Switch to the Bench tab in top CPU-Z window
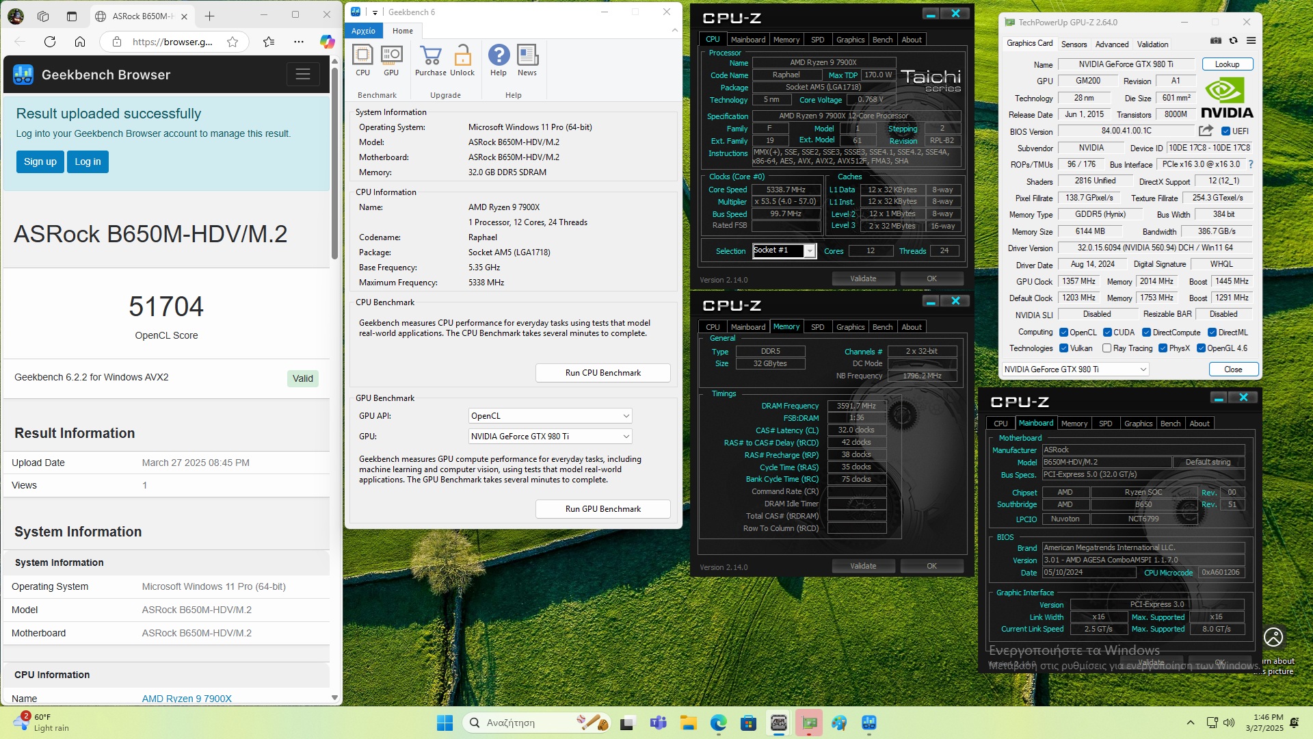This screenshot has width=1313, height=739. tap(882, 40)
